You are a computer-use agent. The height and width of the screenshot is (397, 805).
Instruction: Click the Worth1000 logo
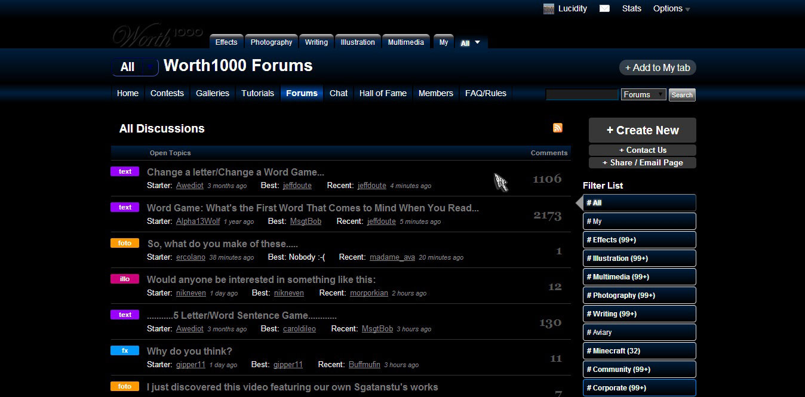[158, 35]
